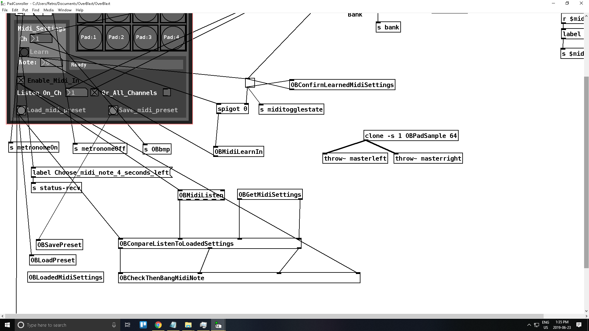Image resolution: width=589 pixels, height=331 pixels.
Task: Open File Explorer from the taskbar
Action: [x=188, y=325]
